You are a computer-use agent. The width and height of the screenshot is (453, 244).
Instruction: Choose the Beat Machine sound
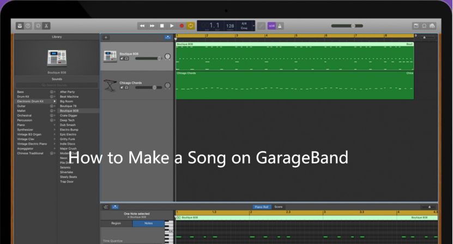coord(69,97)
